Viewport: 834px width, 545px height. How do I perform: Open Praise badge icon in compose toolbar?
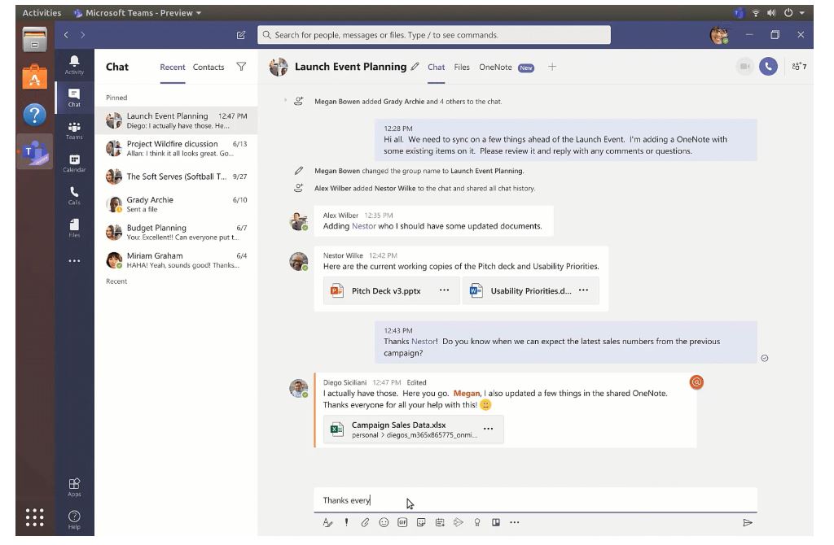[x=477, y=523]
